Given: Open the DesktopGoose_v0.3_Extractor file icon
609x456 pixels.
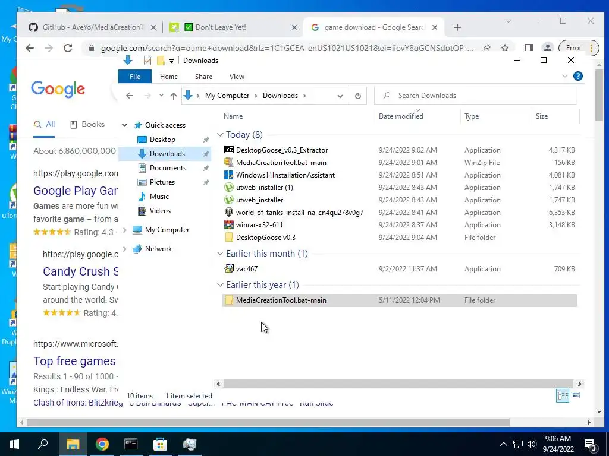Looking at the screenshot, I should [x=229, y=150].
